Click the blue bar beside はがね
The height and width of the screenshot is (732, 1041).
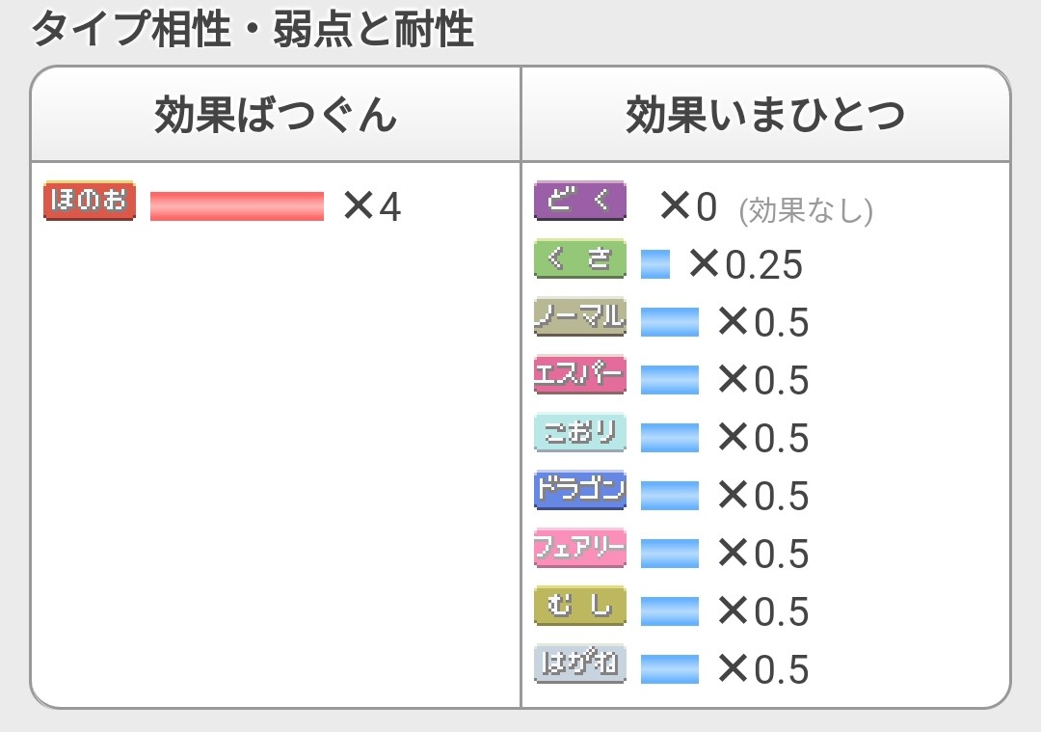click(670, 669)
